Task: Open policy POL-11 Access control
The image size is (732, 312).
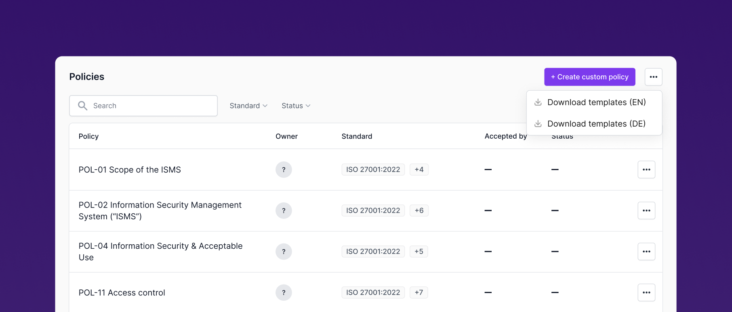Action: (x=122, y=293)
